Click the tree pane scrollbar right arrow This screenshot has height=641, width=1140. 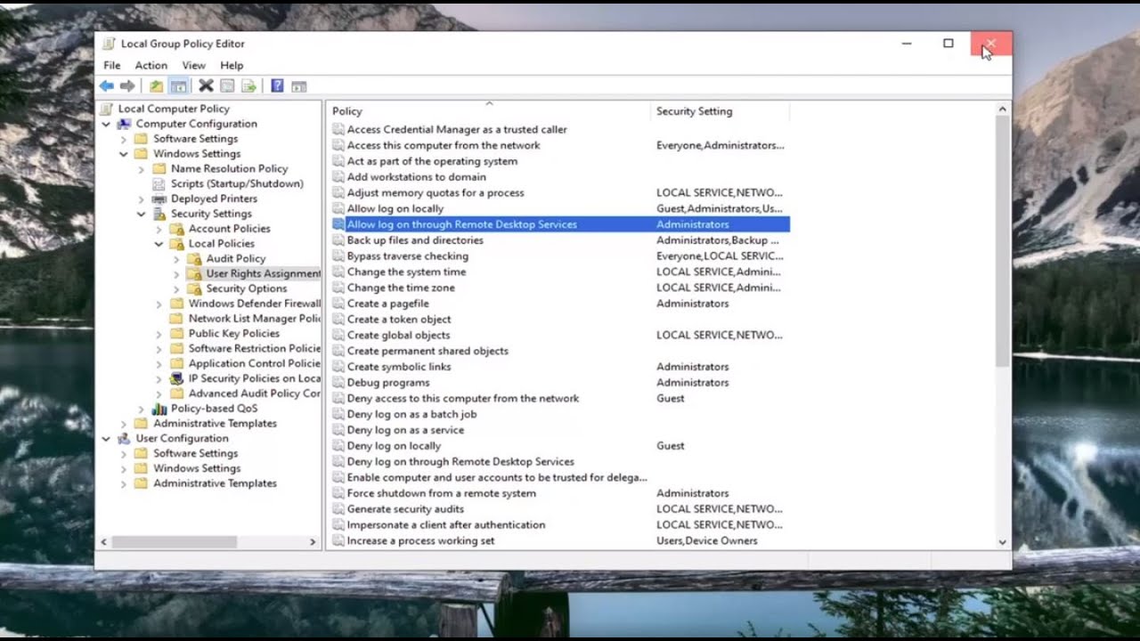click(313, 541)
